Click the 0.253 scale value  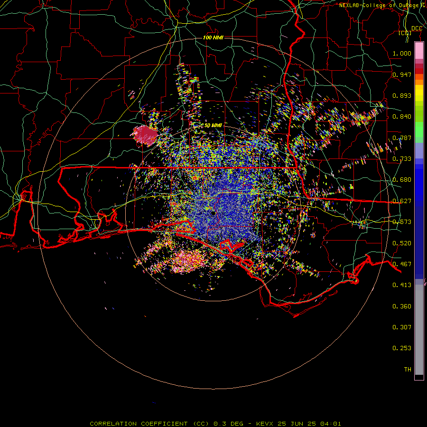(402, 348)
